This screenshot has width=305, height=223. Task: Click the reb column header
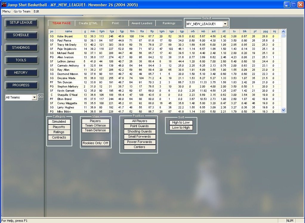pos(203,31)
